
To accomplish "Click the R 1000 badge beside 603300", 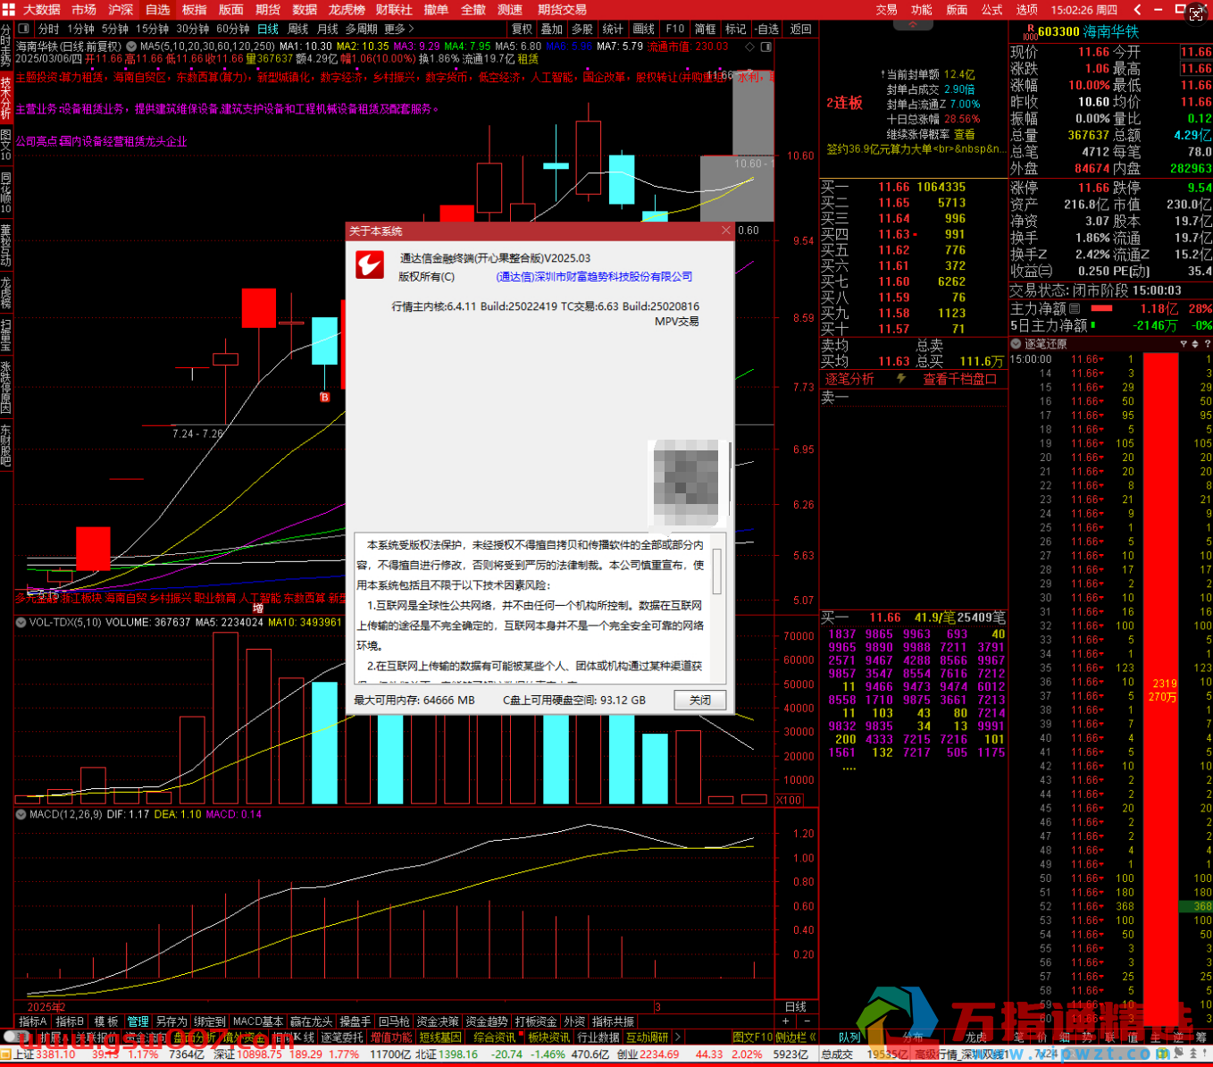I will [x=1029, y=32].
